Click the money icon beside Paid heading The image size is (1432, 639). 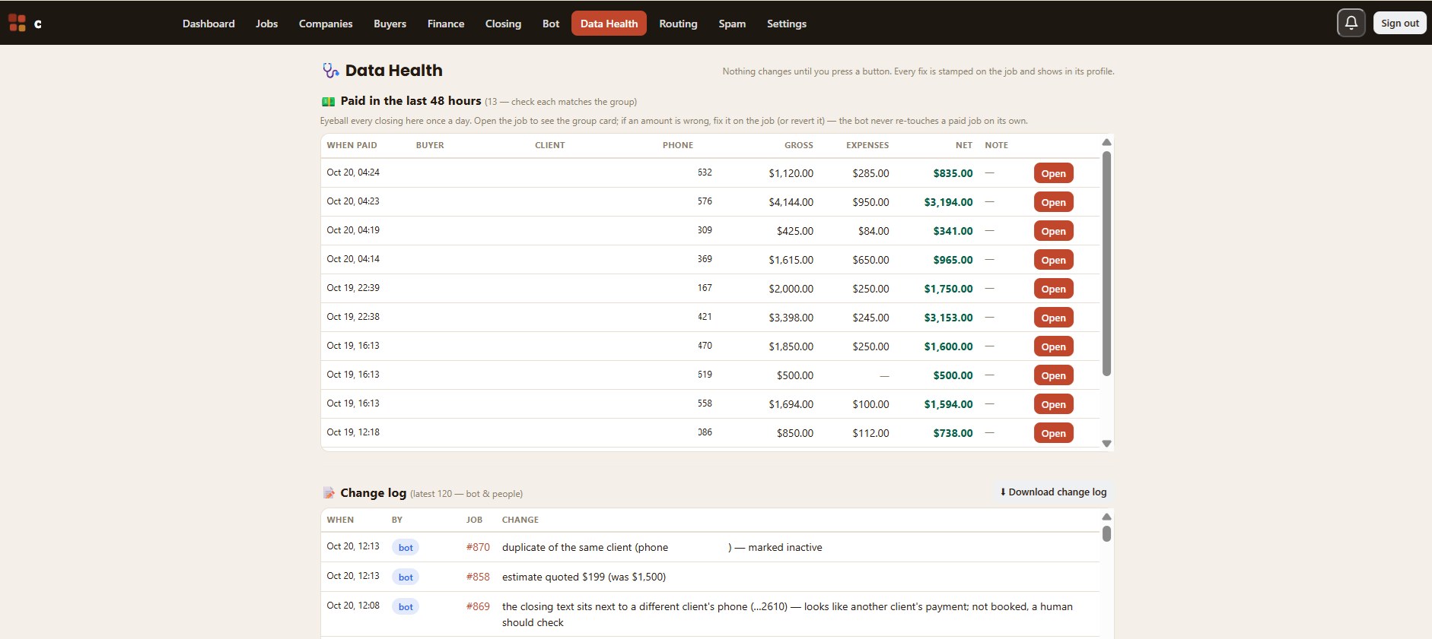click(x=328, y=101)
